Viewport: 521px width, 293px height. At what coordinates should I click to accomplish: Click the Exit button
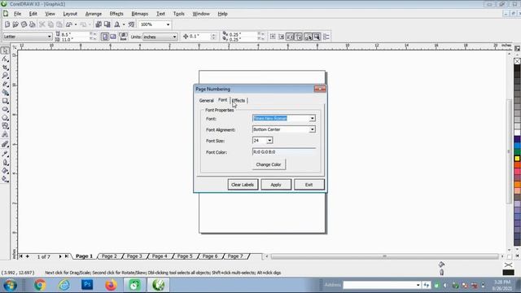click(309, 185)
